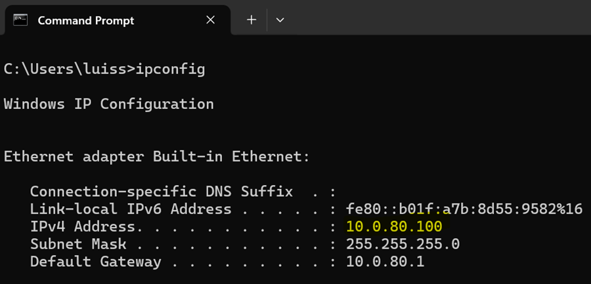Close the Command Prompt tab
This screenshot has width=591, height=284.
pos(210,20)
